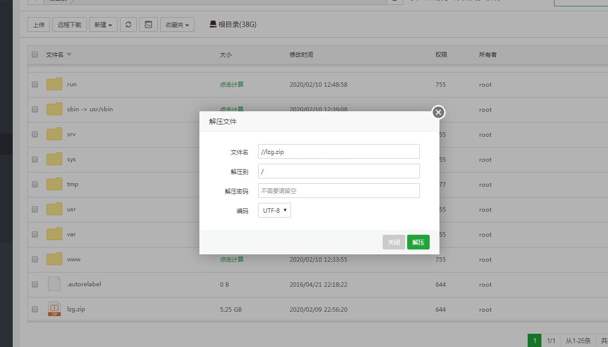Toggle the select-all checkbox in header
This screenshot has height=347, width=608.
coord(35,54)
